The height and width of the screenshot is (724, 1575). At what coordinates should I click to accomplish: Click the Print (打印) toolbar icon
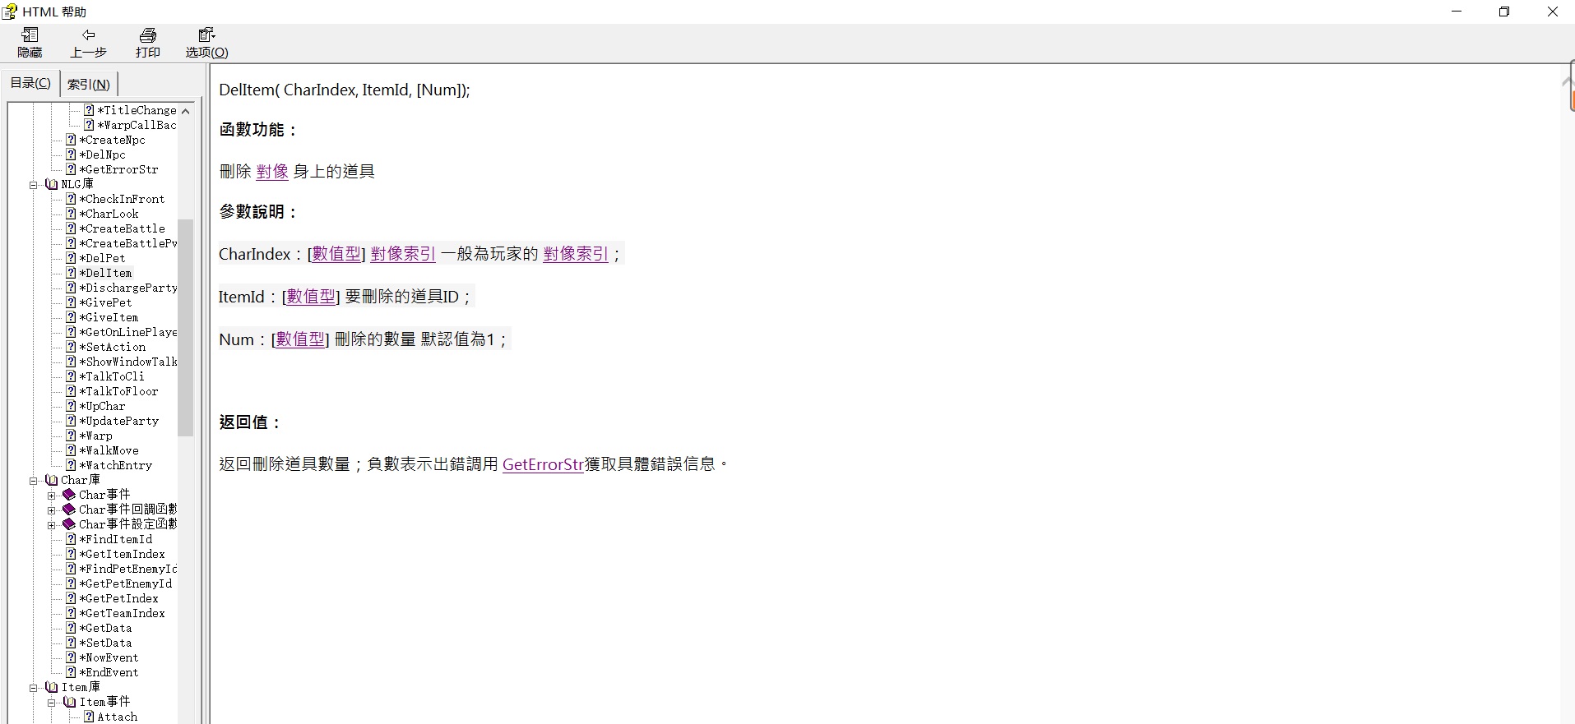148,35
